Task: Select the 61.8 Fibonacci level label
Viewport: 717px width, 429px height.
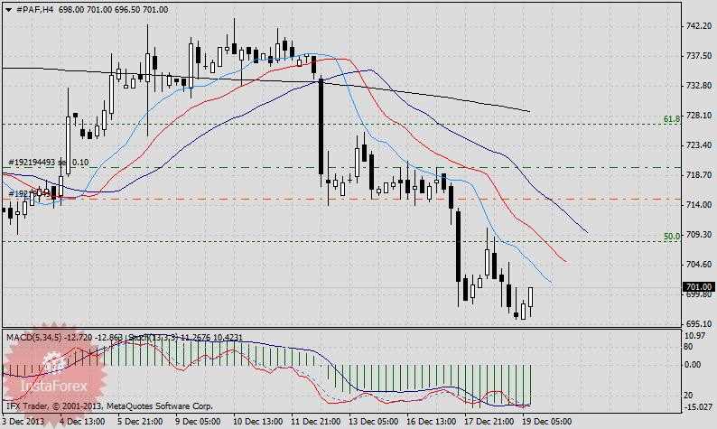Action: (x=671, y=118)
